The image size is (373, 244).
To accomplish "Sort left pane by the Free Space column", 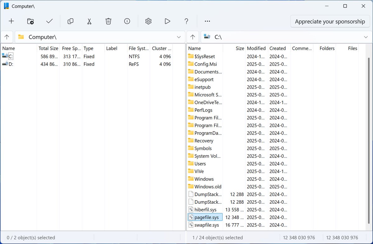I will 71,48.
